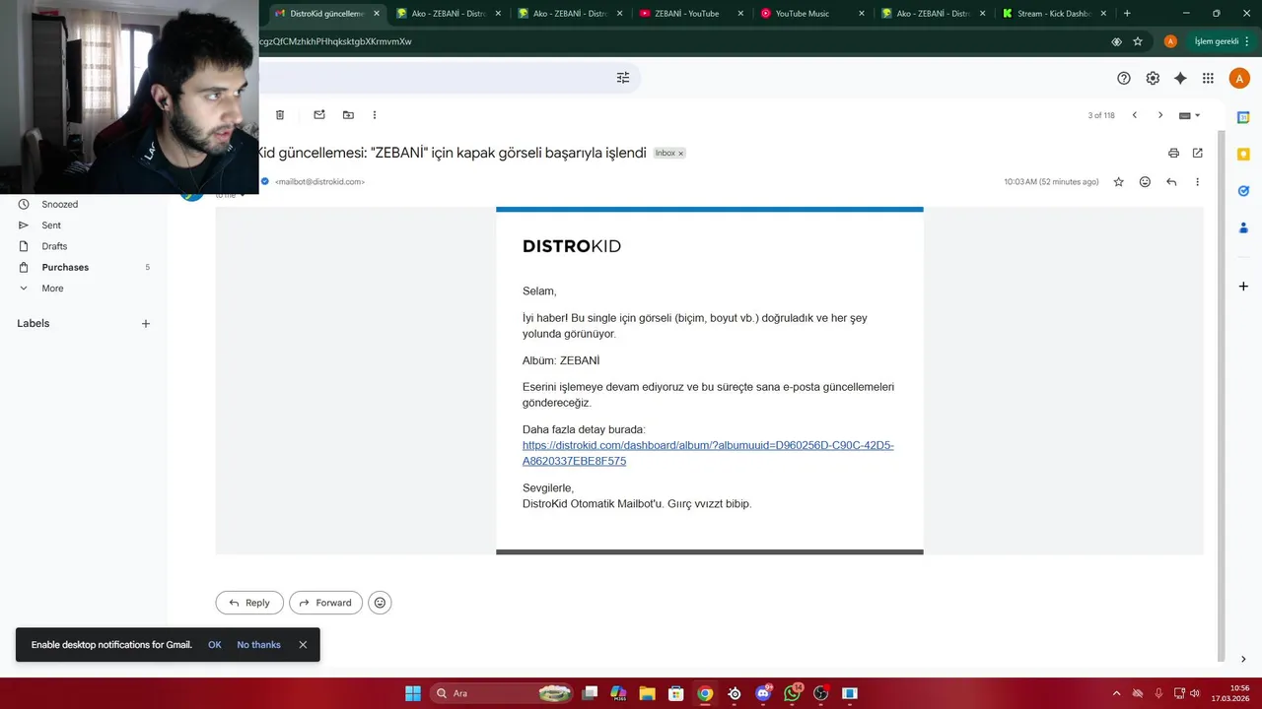Open the Sent folder
Viewport: 1262px width, 709px height.
(x=51, y=226)
